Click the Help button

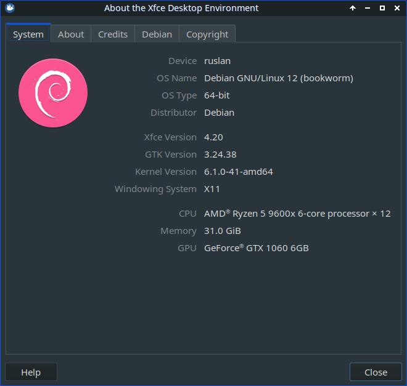point(31,372)
